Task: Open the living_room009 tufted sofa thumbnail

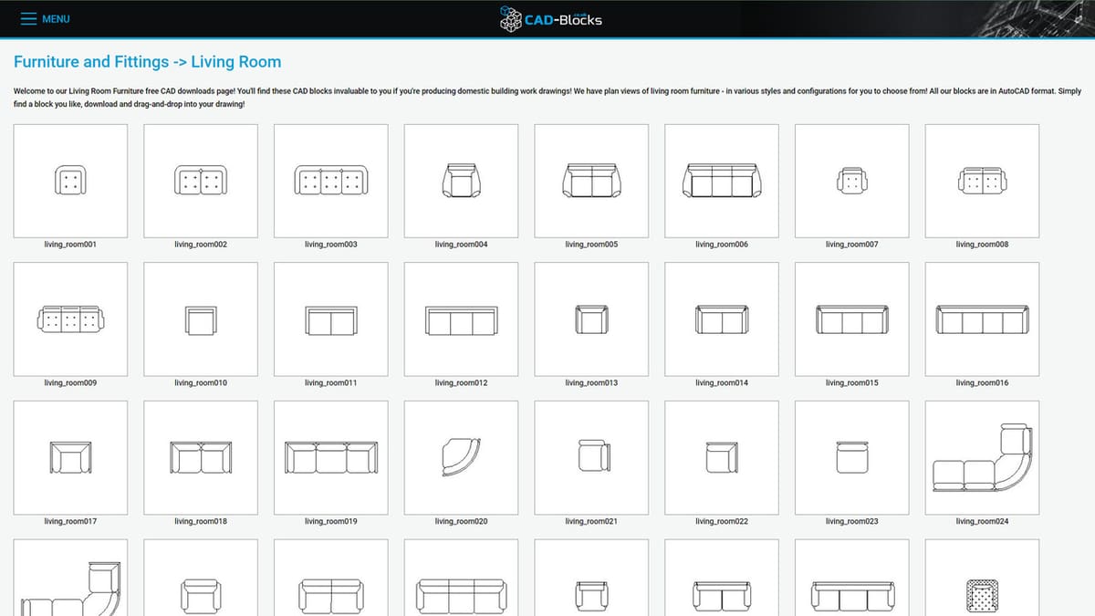Action: [x=70, y=319]
